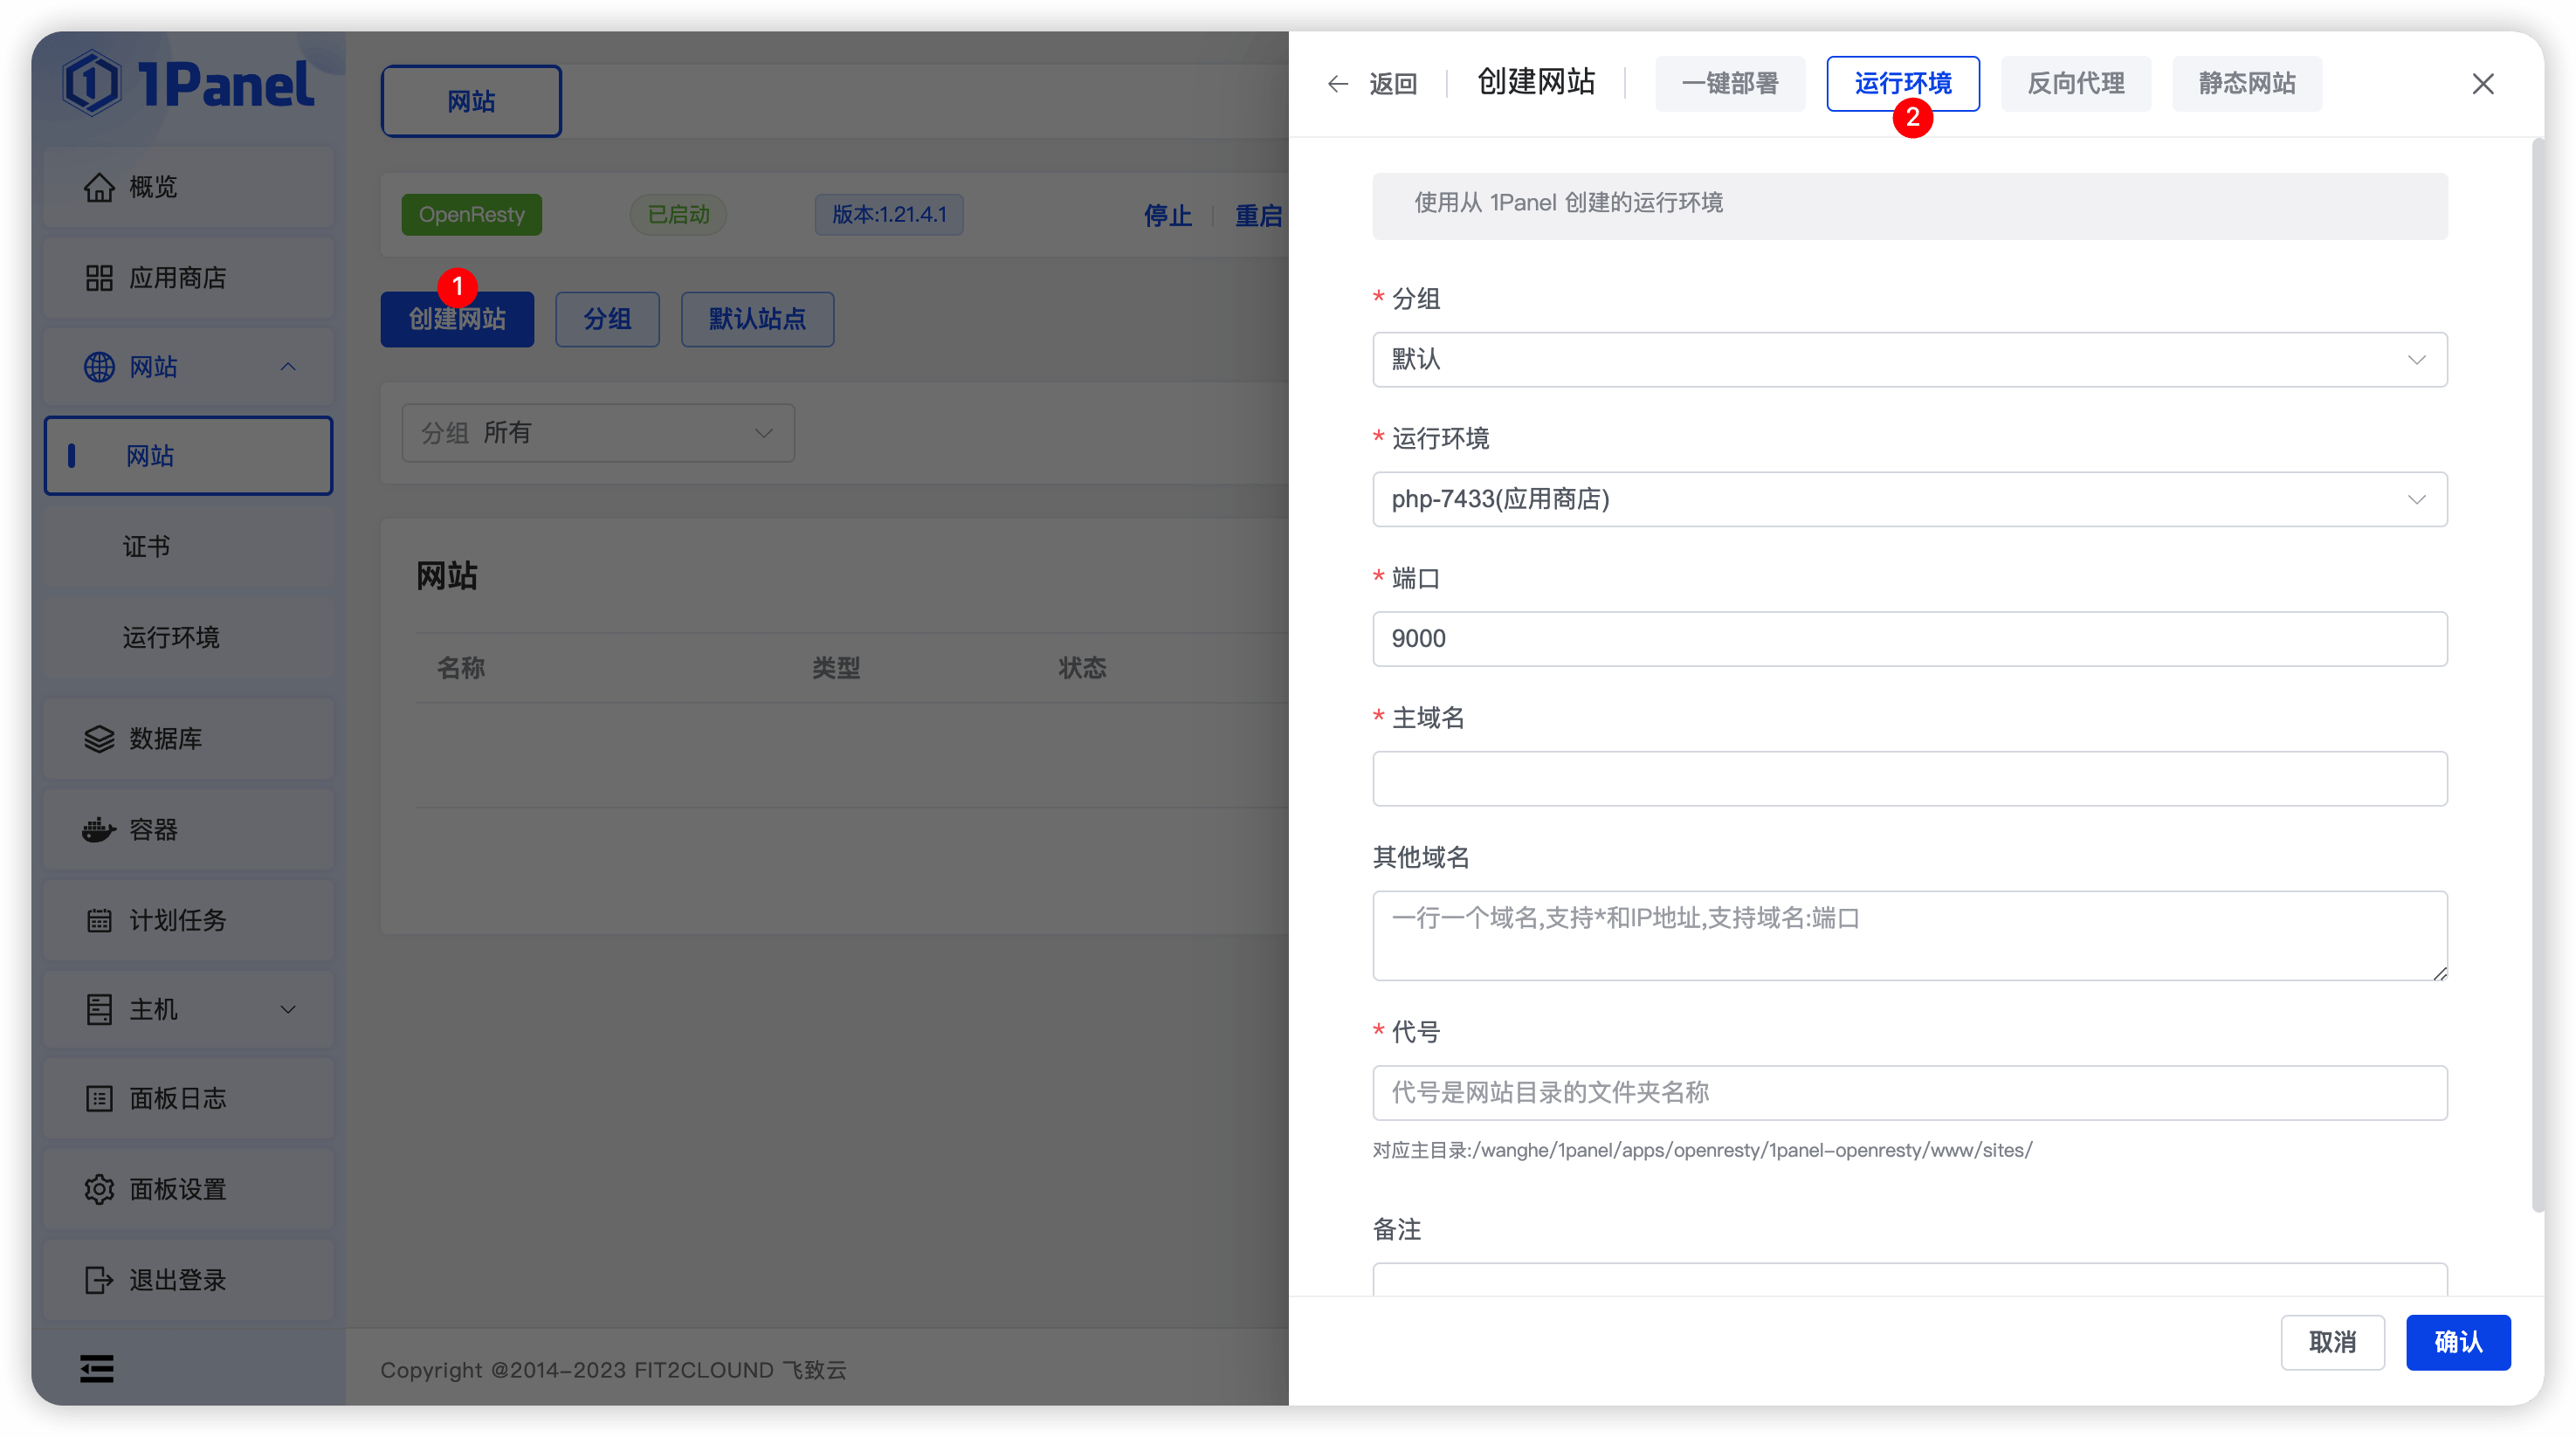Click the 端口 port input showing 9000
This screenshot has height=1437, width=2576.
[1909, 638]
